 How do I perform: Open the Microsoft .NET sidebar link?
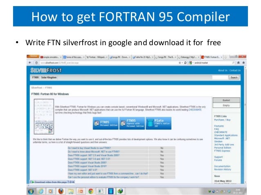(222, 138)
